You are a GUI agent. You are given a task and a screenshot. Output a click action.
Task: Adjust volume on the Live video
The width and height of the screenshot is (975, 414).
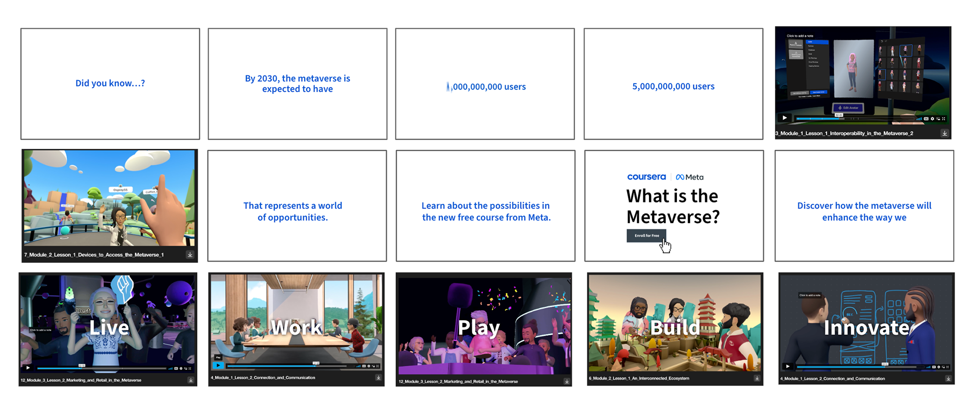(x=170, y=368)
